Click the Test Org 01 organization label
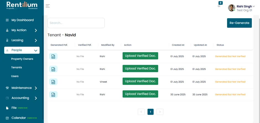This screenshot has height=123, width=260. coord(244,10)
